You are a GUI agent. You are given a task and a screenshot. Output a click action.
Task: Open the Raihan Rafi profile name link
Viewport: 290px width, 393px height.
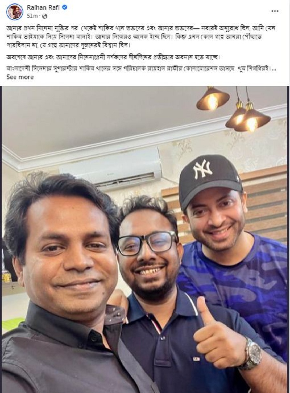pos(43,8)
